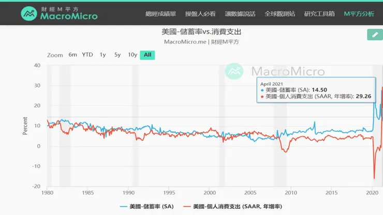Viewport: 383px width, 215px height.
Task: Click the 14.50 savings rate value
Action: pos(319,90)
